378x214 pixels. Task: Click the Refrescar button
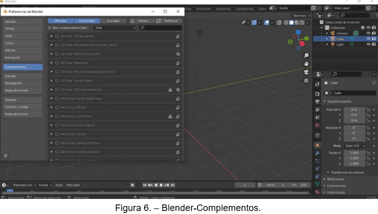coord(168,21)
